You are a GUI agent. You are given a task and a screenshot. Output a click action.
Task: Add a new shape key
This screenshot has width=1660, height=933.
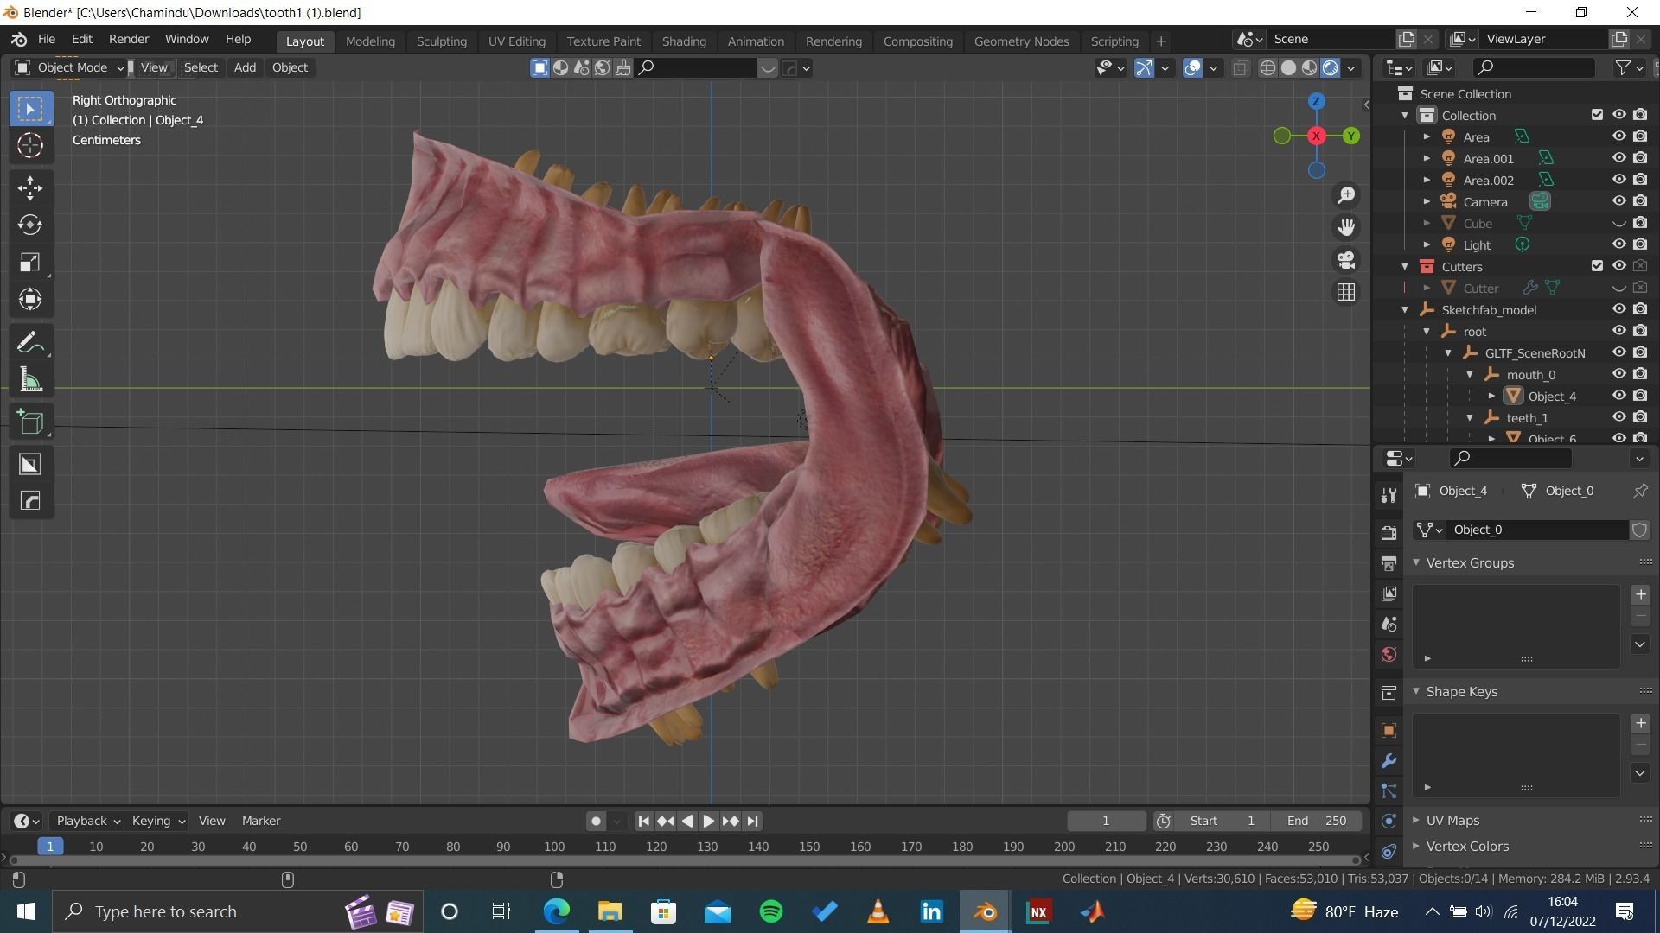click(x=1640, y=723)
